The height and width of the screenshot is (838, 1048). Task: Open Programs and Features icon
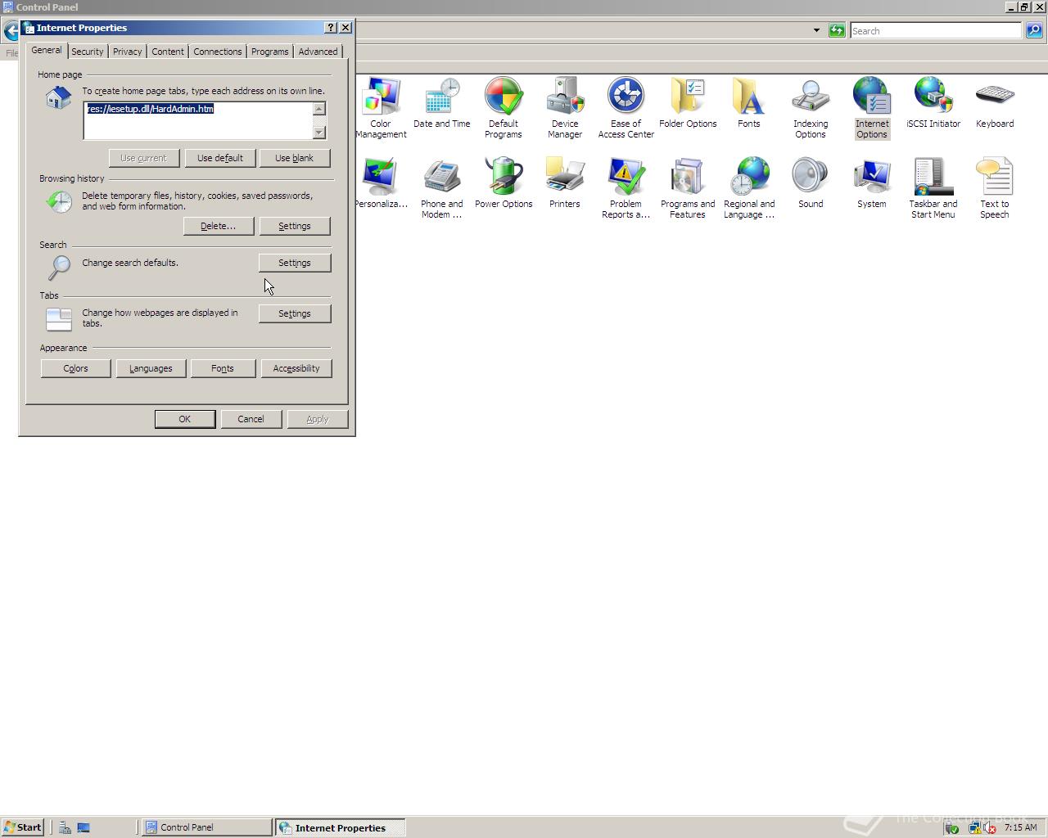(688, 187)
